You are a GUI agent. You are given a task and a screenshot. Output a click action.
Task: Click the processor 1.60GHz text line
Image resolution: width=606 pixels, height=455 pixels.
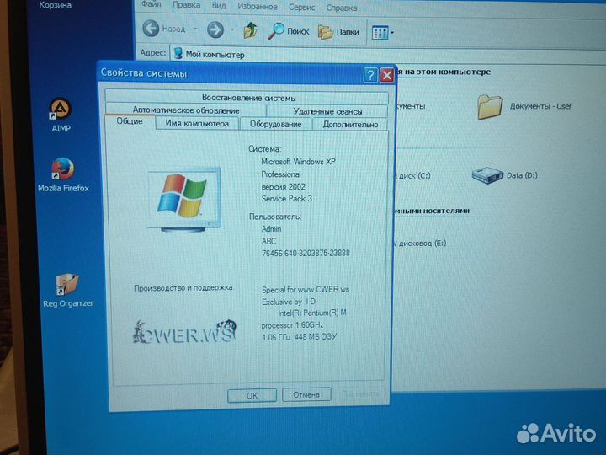tap(292, 325)
